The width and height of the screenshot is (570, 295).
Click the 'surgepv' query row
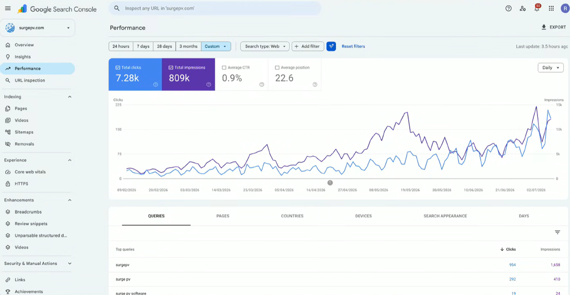(x=338, y=265)
